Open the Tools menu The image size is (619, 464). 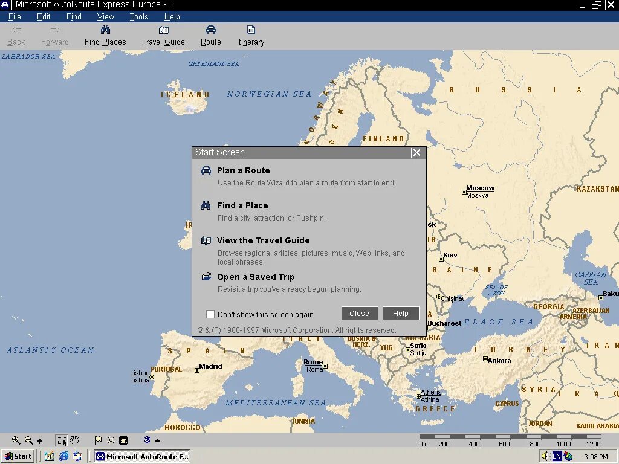(139, 16)
